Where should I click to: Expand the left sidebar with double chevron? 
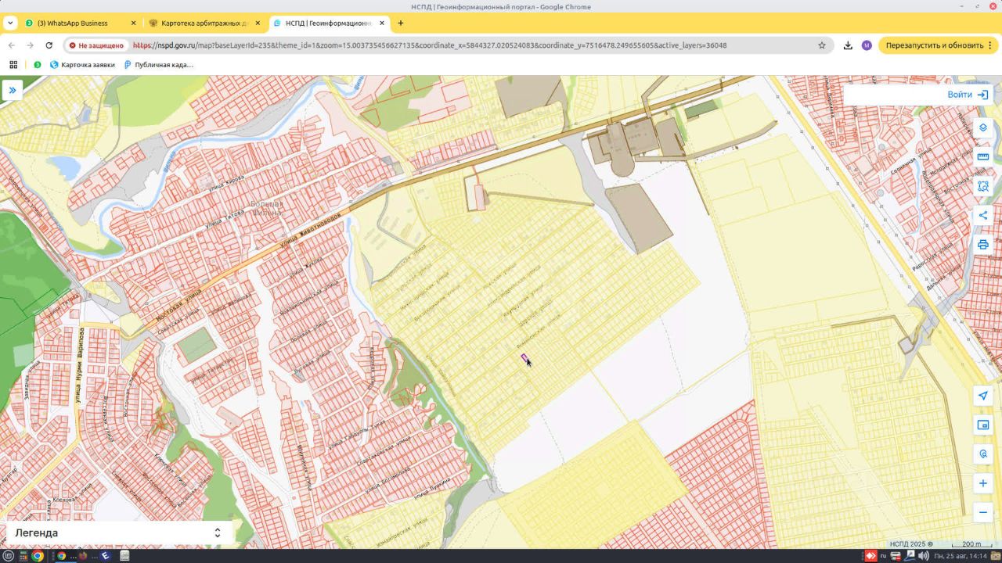click(13, 90)
